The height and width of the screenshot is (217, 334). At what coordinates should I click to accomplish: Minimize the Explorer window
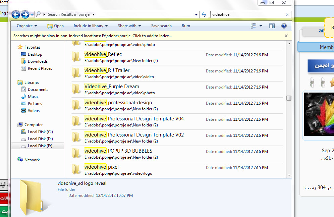point(263,3)
